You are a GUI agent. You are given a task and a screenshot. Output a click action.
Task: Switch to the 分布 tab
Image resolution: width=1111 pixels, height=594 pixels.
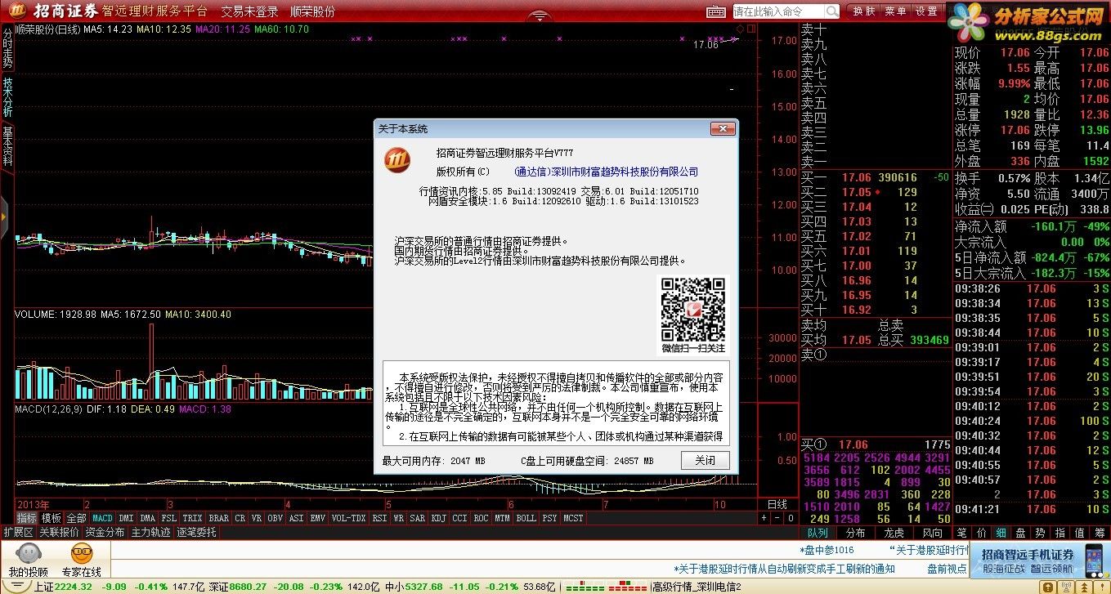coord(855,533)
